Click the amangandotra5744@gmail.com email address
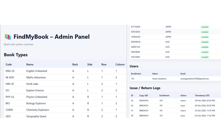 pos(194,79)
